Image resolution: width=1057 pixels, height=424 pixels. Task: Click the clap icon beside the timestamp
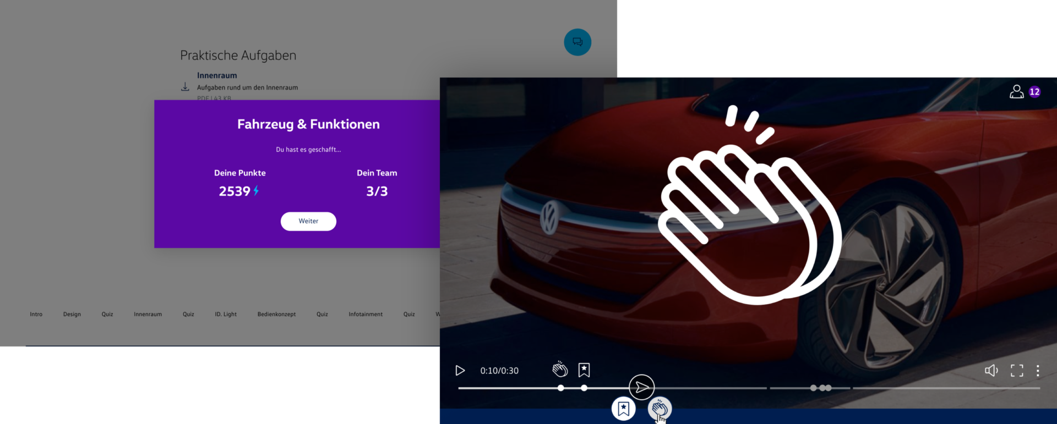[560, 370]
